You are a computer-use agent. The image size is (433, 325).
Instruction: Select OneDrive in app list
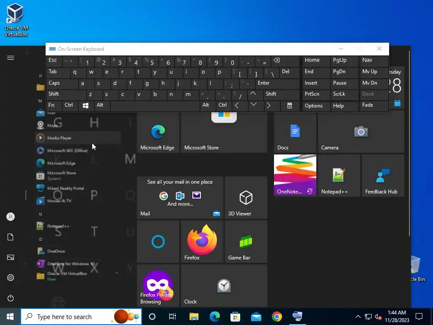(x=78, y=251)
